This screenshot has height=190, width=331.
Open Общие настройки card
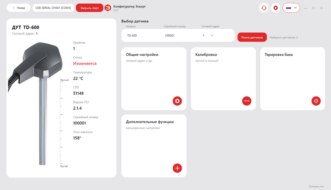coord(154,79)
